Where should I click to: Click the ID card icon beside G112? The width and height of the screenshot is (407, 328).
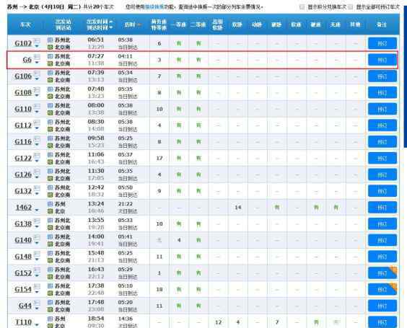click(x=37, y=123)
